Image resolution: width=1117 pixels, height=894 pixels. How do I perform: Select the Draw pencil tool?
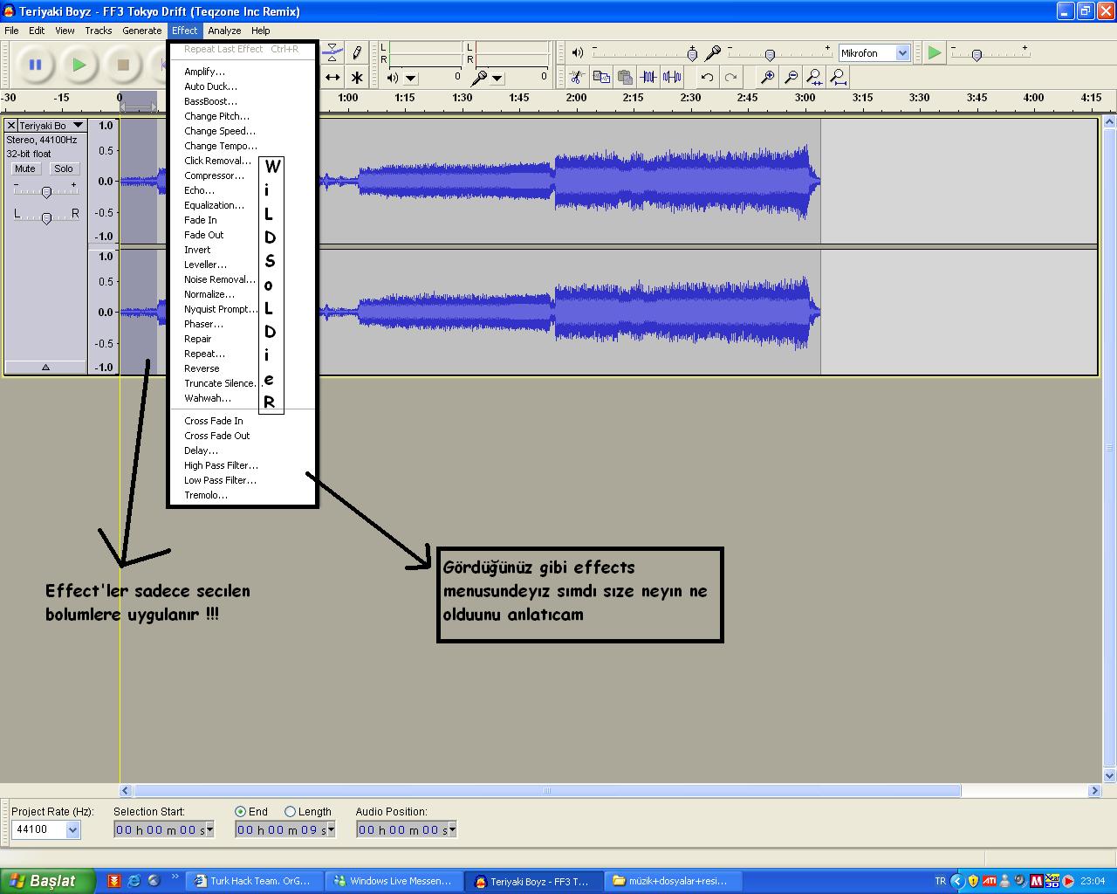pos(357,53)
